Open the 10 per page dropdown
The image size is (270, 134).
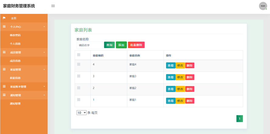click(81, 113)
